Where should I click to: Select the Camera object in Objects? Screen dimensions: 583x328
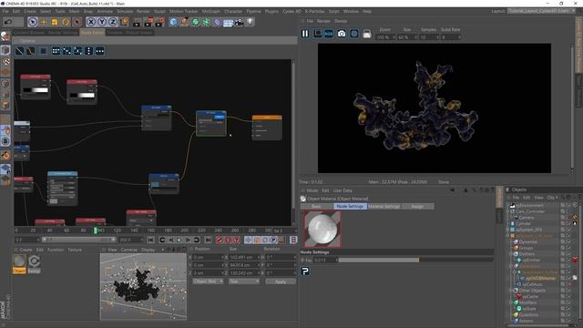(x=527, y=218)
